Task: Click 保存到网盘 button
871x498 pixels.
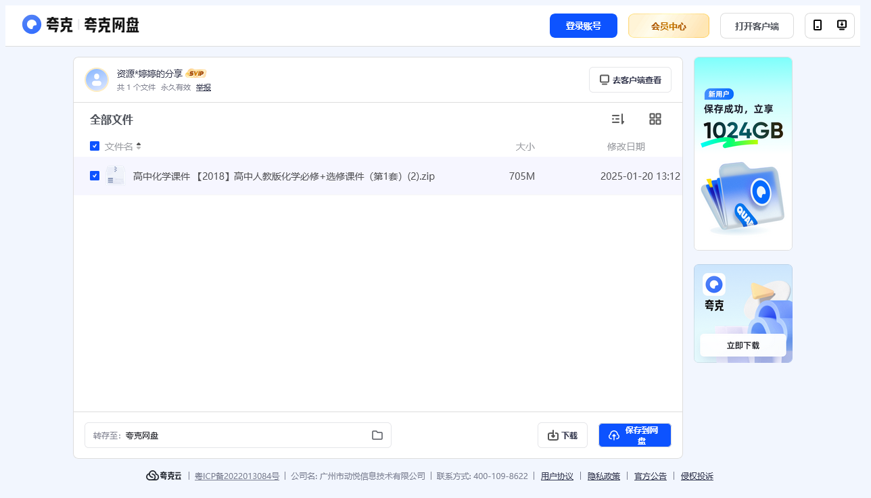Action: pos(635,435)
